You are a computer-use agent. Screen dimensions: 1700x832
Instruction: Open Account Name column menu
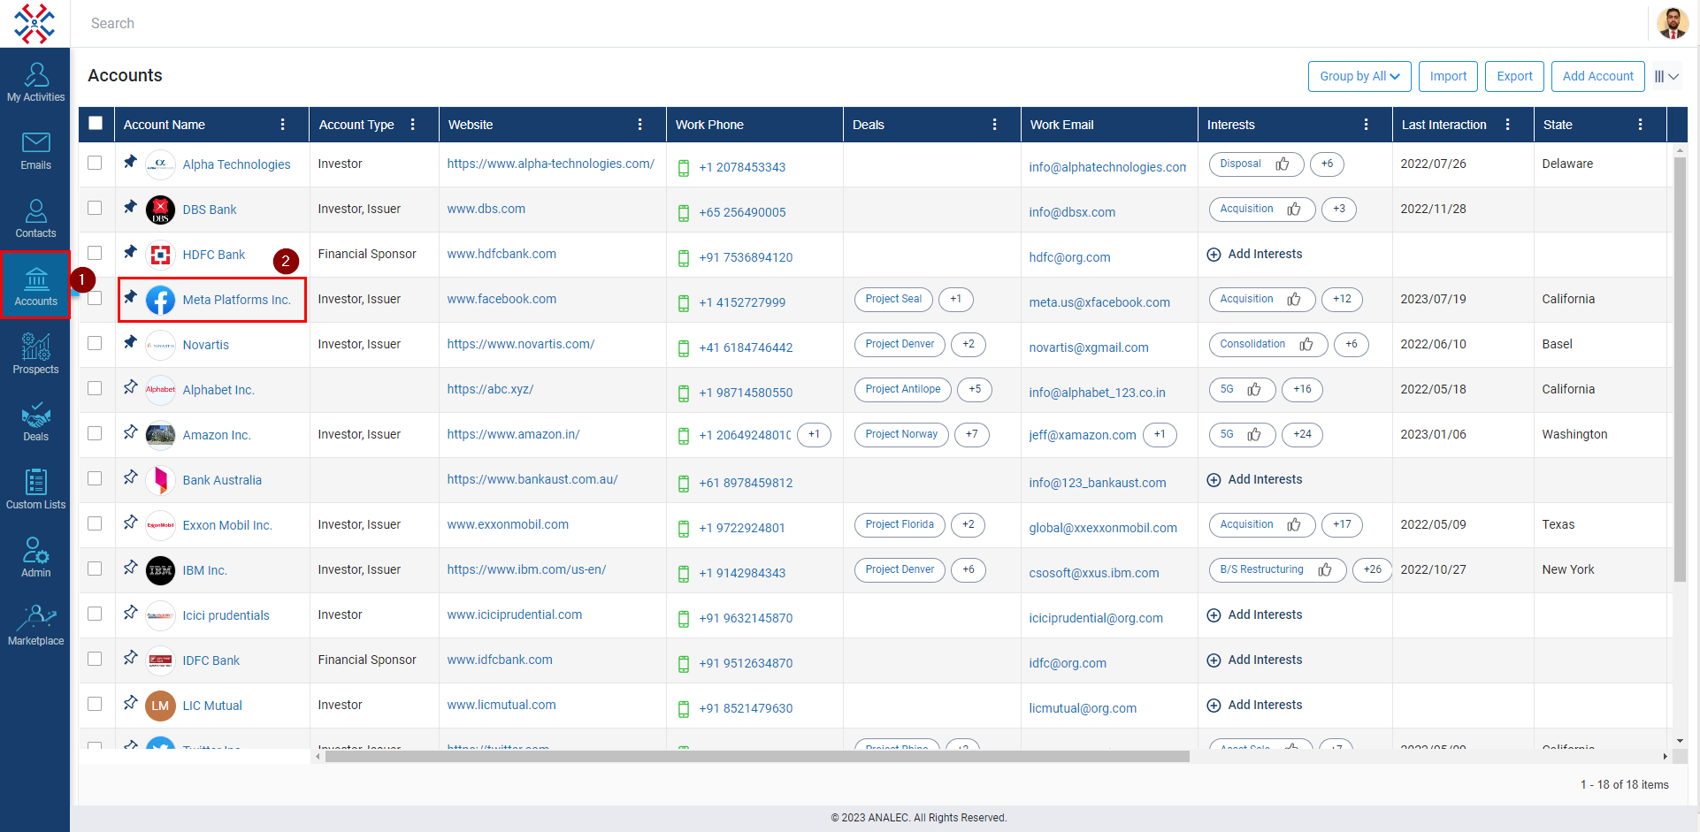[282, 125]
